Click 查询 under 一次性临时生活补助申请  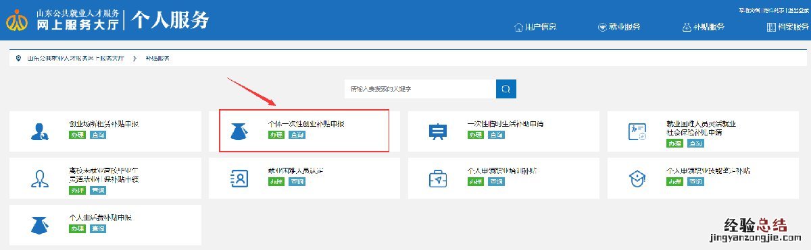click(x=496, y=135)
